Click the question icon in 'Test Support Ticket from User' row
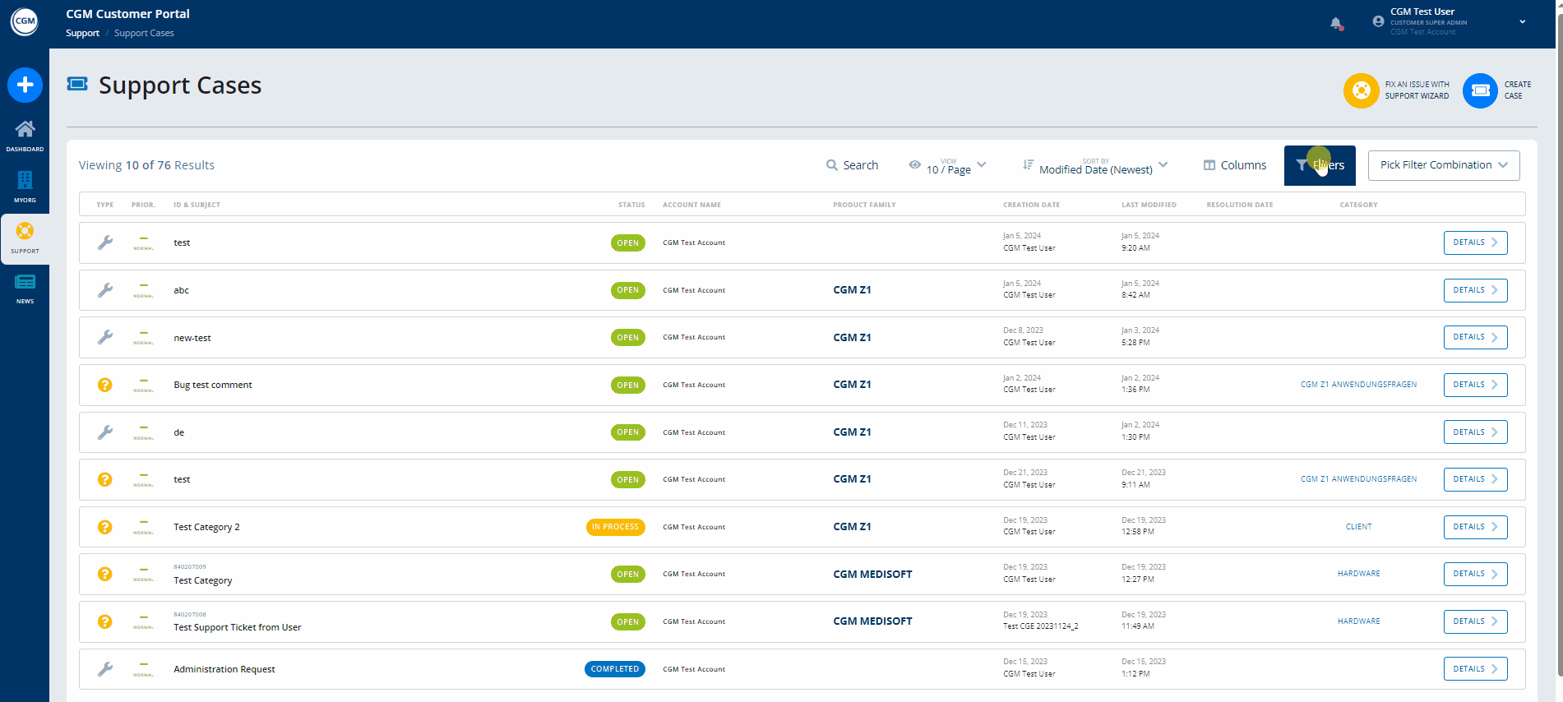Screen dimensions: 1563x702 click(104, 621)
